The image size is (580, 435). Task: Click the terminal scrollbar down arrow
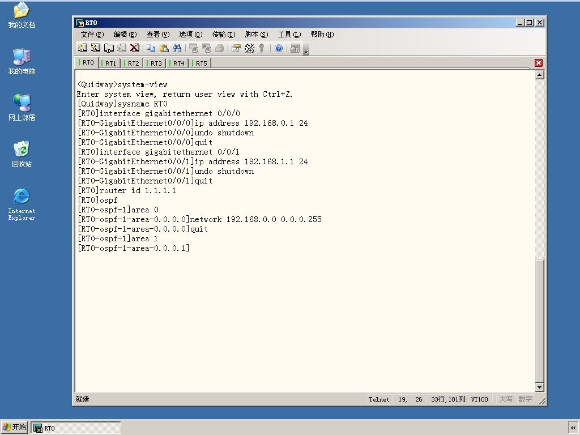pos(540,387)
